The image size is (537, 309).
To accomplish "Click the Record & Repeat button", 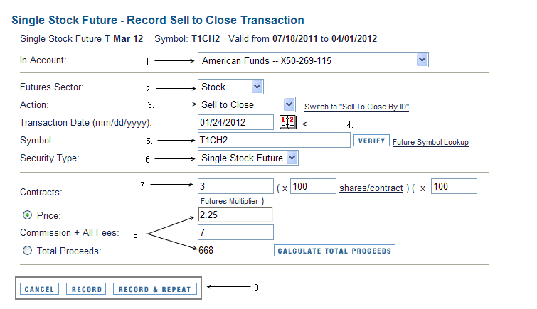I will (155, 289).
